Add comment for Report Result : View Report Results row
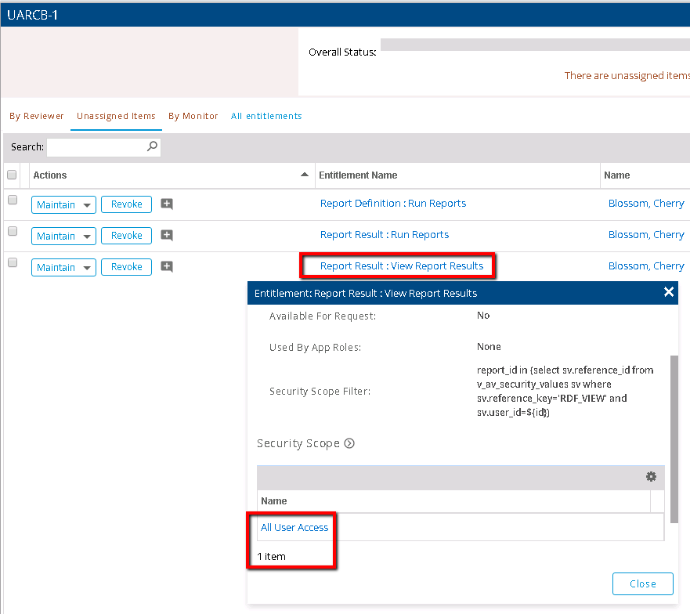The image size is (690, 614). point(167,267)
